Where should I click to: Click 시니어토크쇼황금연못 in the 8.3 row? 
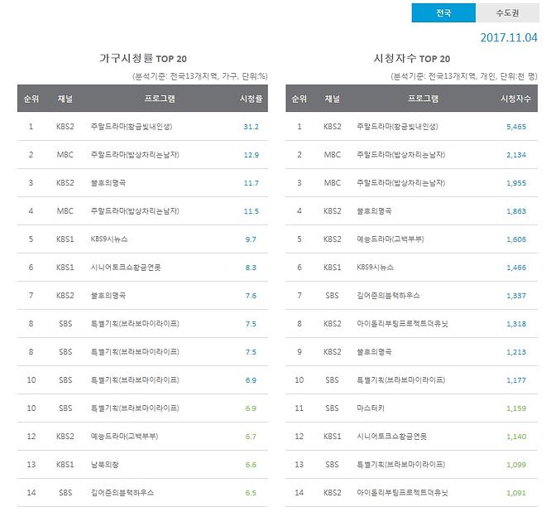click(x=126, y=268)
